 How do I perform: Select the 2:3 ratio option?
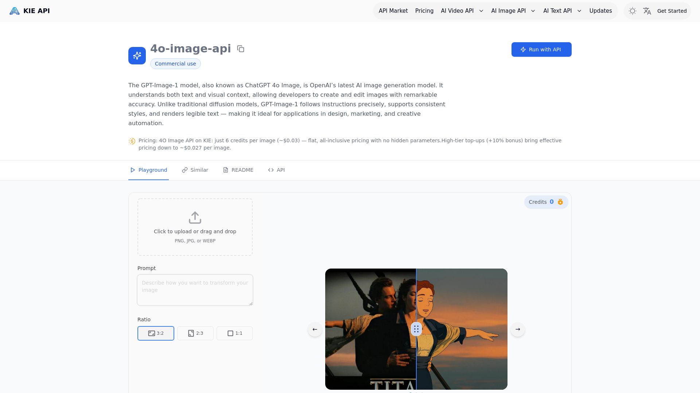(x=195, y=333)
